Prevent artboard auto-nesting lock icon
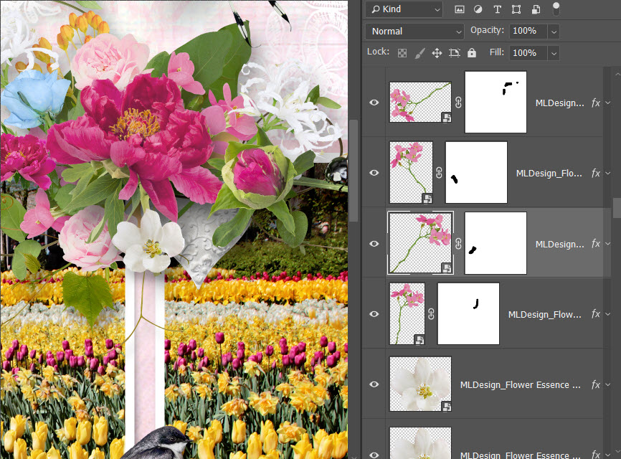 pos(454,53)
